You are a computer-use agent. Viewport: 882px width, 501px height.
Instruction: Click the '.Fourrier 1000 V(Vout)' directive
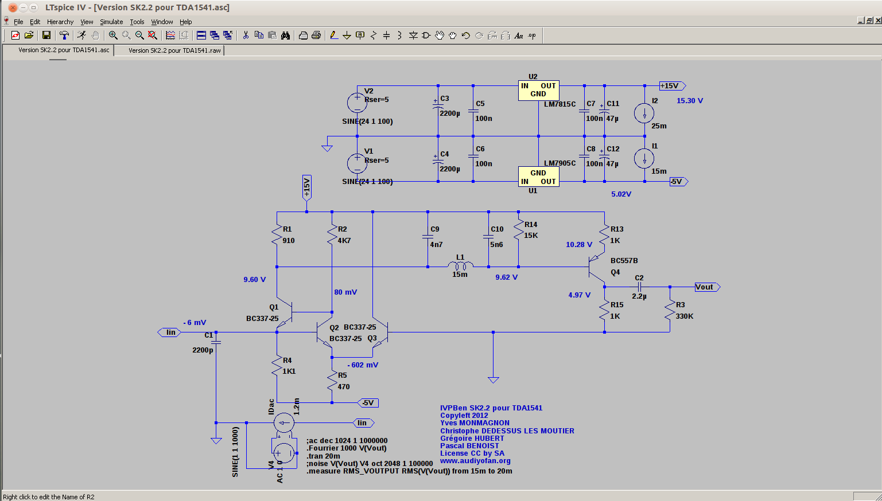346,448
